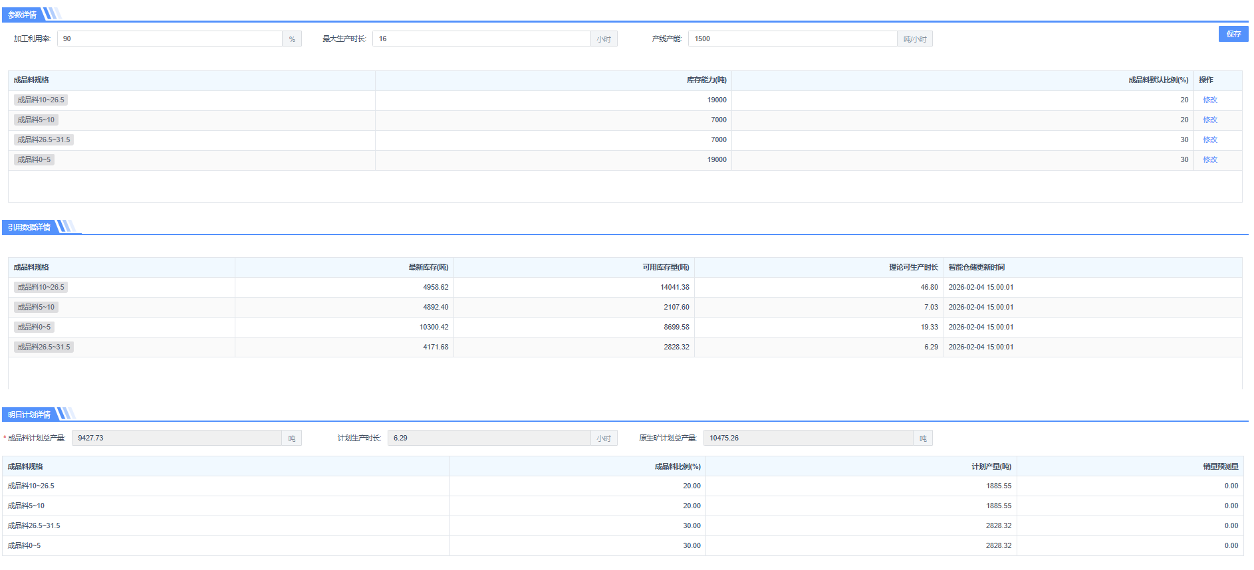The width and height of the screenshot is (1254, 570).
Task: Select 计划产量 2828.32 in the 成品料0~5 plan row
Action: pyautogui.click(x=999, y=546)
